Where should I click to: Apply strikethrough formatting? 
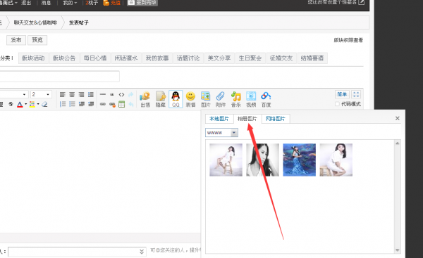[11, 104]
